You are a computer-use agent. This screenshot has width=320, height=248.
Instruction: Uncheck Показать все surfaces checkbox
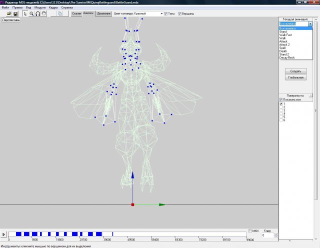(280, 99)
